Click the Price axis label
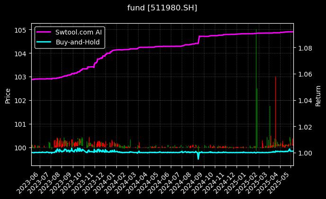Image resolution: width=326 pixels, height=199 pixels. coord(8,95)
